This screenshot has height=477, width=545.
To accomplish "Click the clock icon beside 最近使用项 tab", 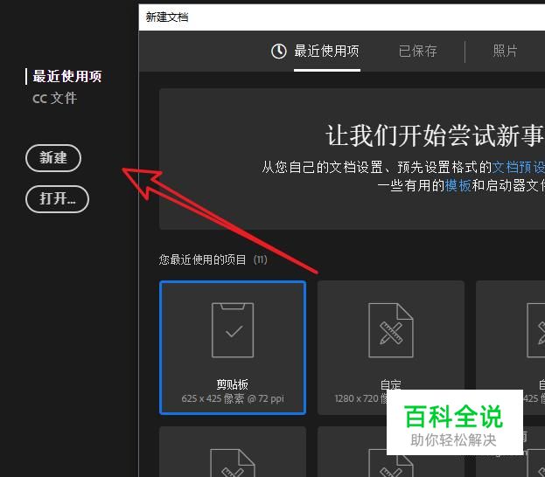I will click(x=279, y=52).
